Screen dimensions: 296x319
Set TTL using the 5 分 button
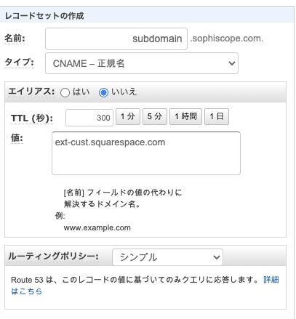pyautogui.click(x=155, y=116)
